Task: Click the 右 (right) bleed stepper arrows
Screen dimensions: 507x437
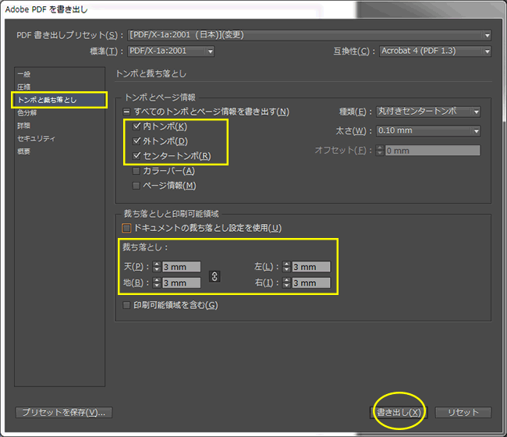Action: [286, 283]
